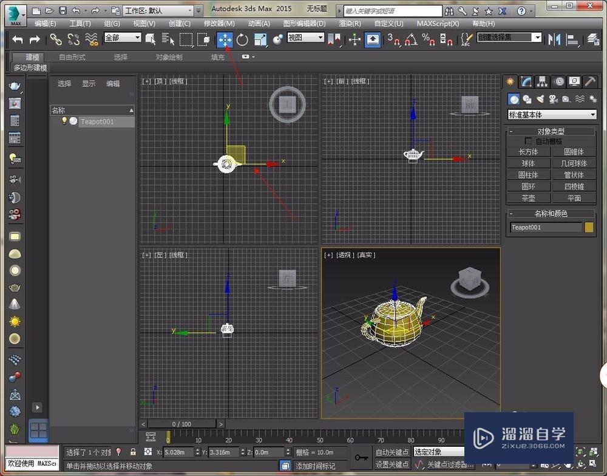Click the Select and Link chain icon
The width and height of the screenshot is (607, 476).
point(56,39)
